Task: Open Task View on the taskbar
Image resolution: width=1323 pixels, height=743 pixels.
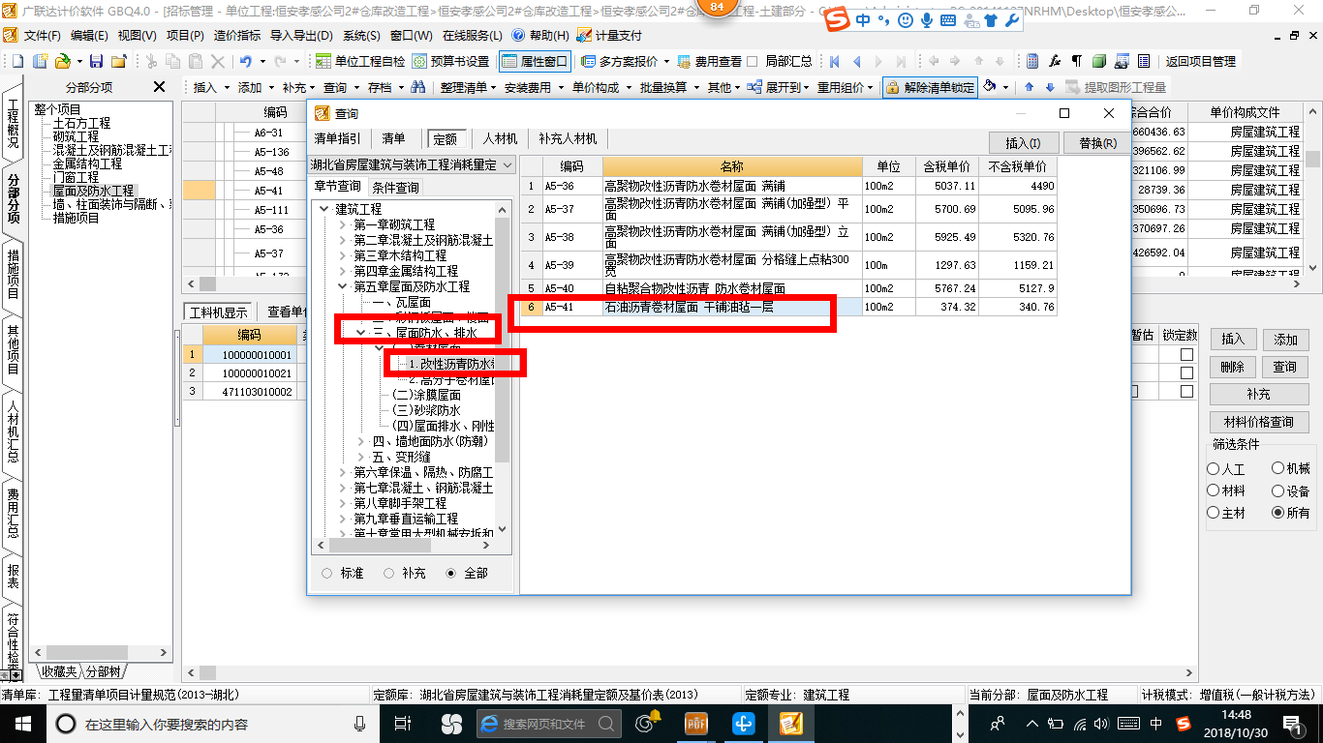Action: 404,724
